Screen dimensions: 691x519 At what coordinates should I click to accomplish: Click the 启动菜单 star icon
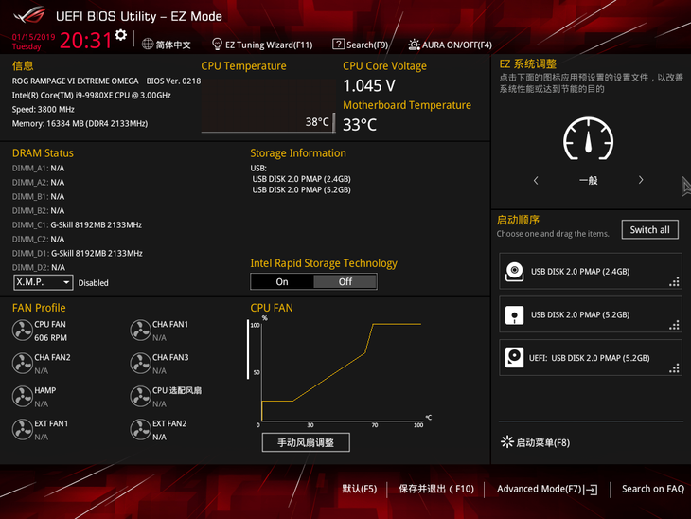(x=507, y=442)
